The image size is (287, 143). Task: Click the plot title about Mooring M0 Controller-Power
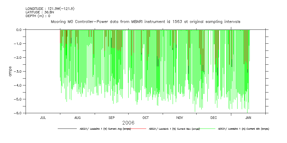point(145,22)
